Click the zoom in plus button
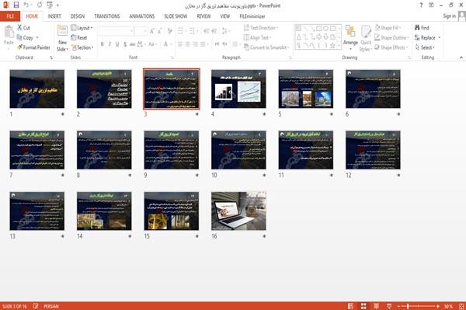Viewport: 466px width, 310px height. click(x=438, y=306)
